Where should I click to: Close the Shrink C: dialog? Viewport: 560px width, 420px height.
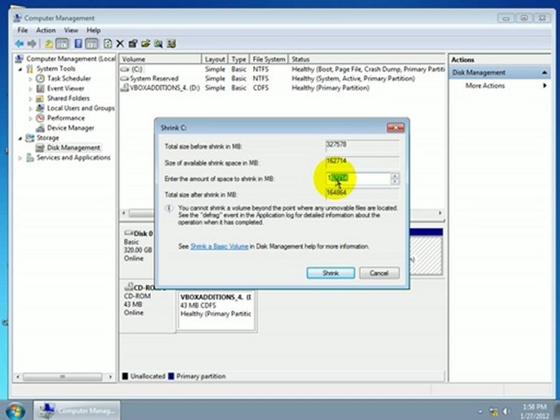[x=395, y=128]
